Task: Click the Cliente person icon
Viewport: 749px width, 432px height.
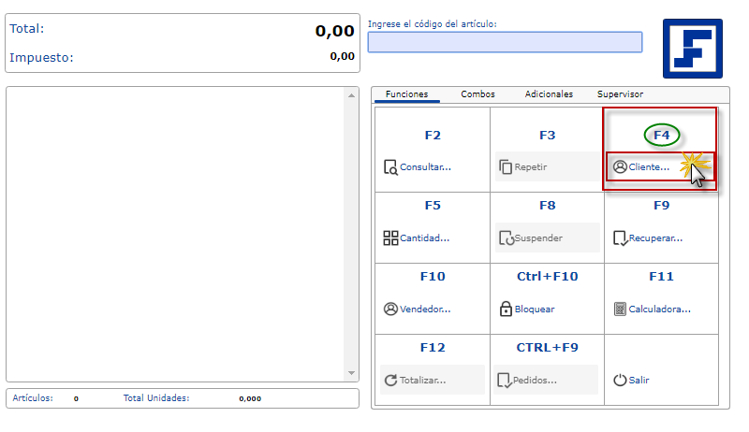Action: click(x=620, y=166)
